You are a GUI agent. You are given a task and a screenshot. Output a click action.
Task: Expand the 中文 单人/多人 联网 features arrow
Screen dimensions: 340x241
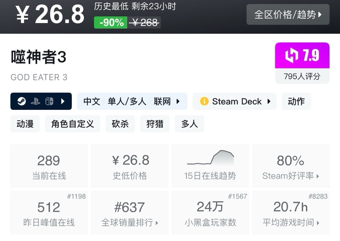pos(178,101)
